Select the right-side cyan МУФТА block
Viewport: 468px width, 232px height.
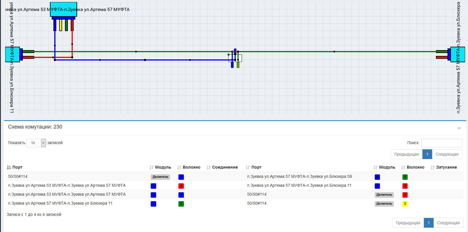point(458,54)
